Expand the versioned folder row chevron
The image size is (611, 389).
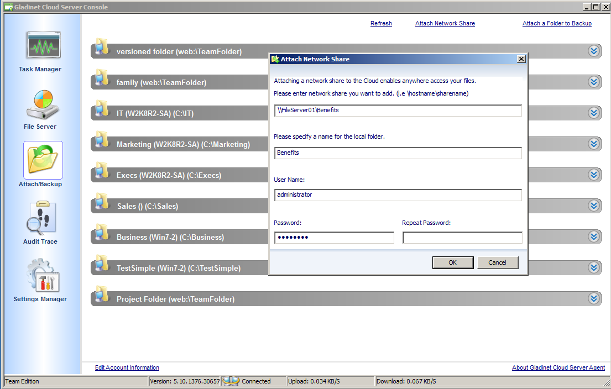(x=594, y=51)
